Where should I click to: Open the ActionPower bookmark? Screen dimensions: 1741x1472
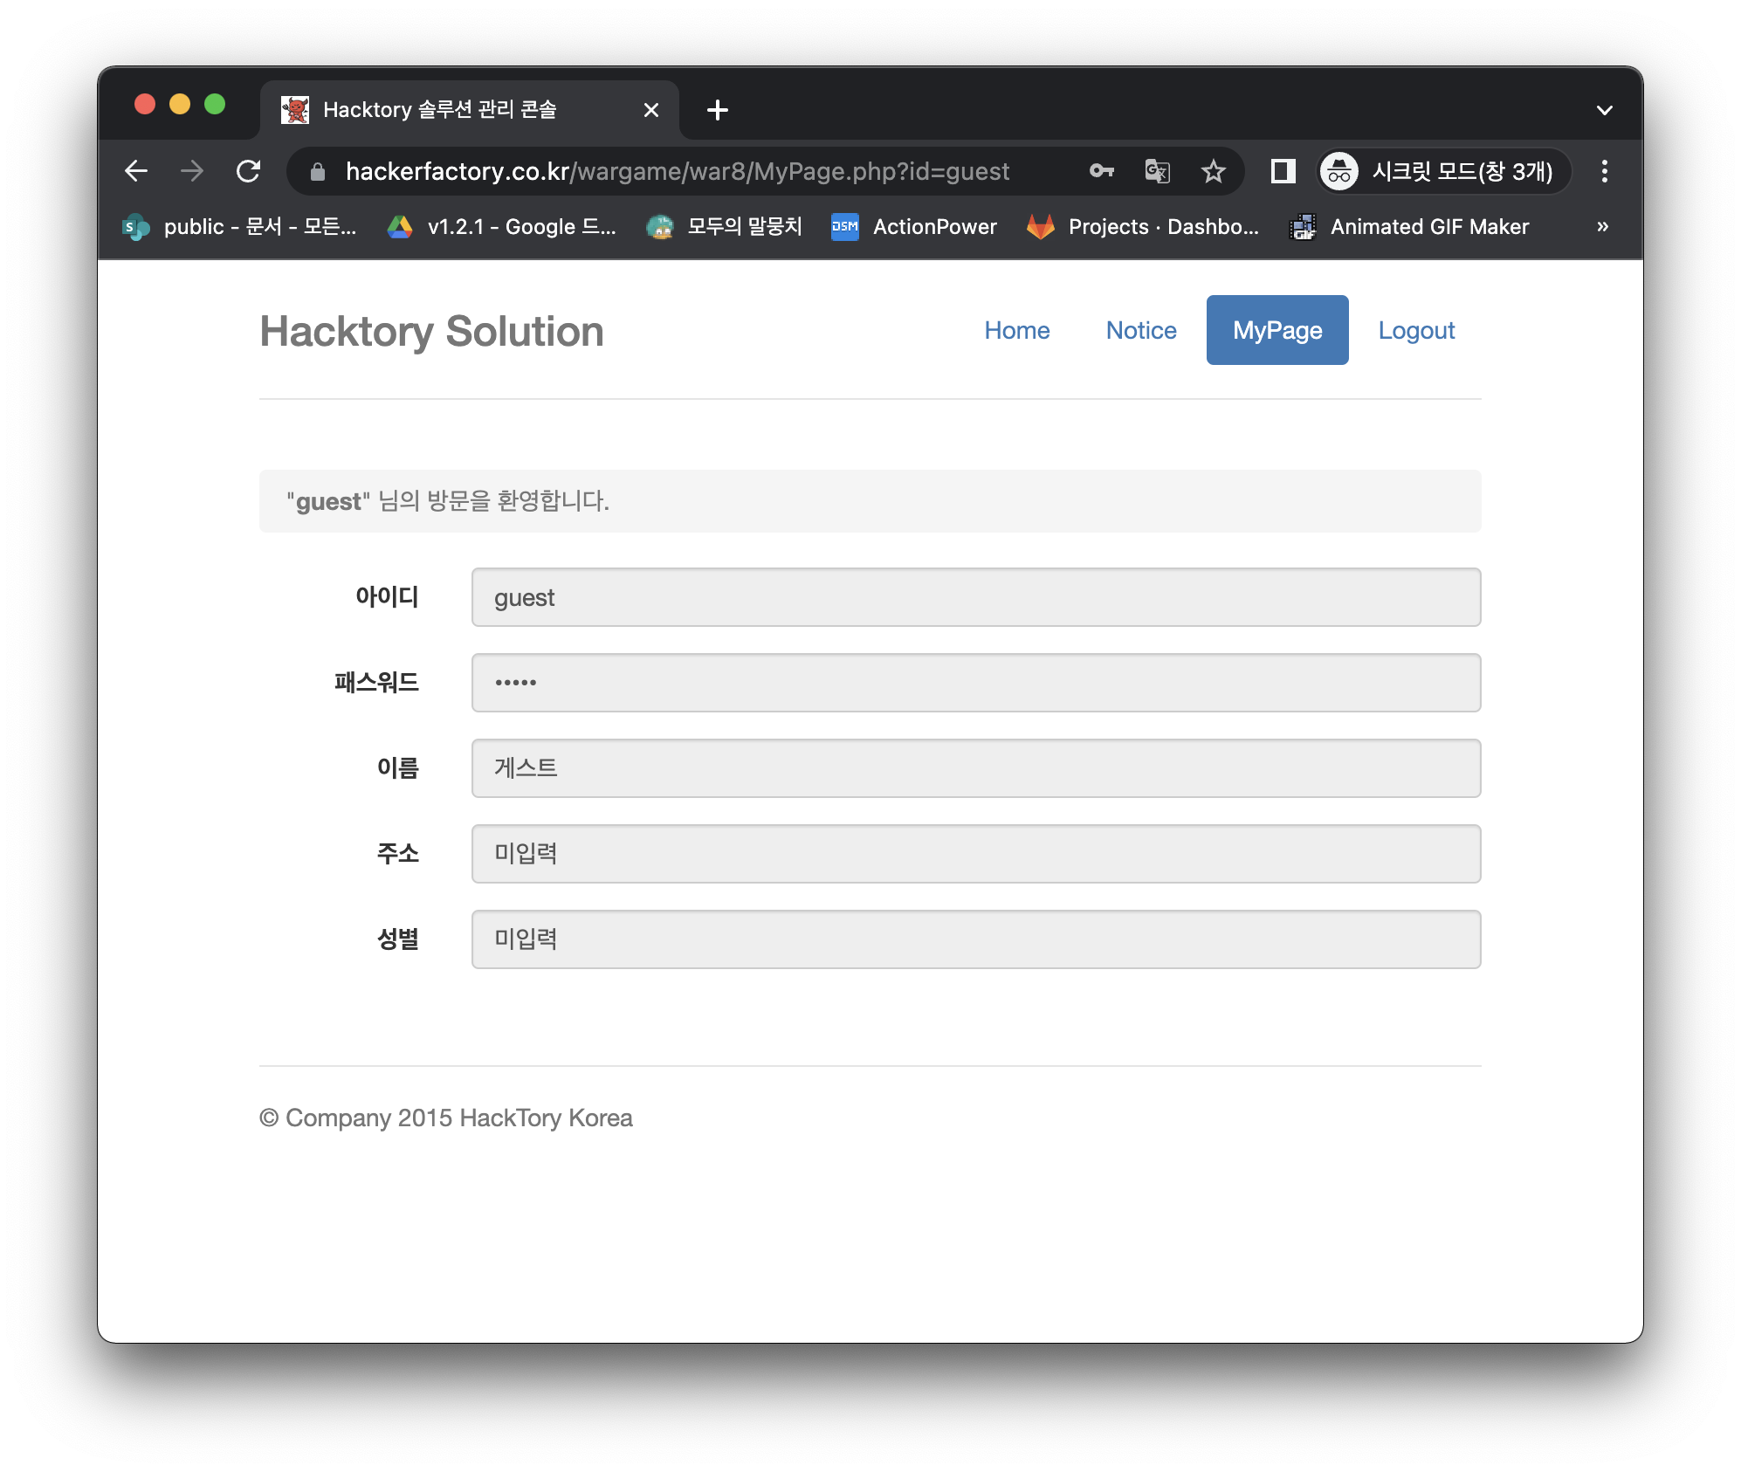pos(914,227)
